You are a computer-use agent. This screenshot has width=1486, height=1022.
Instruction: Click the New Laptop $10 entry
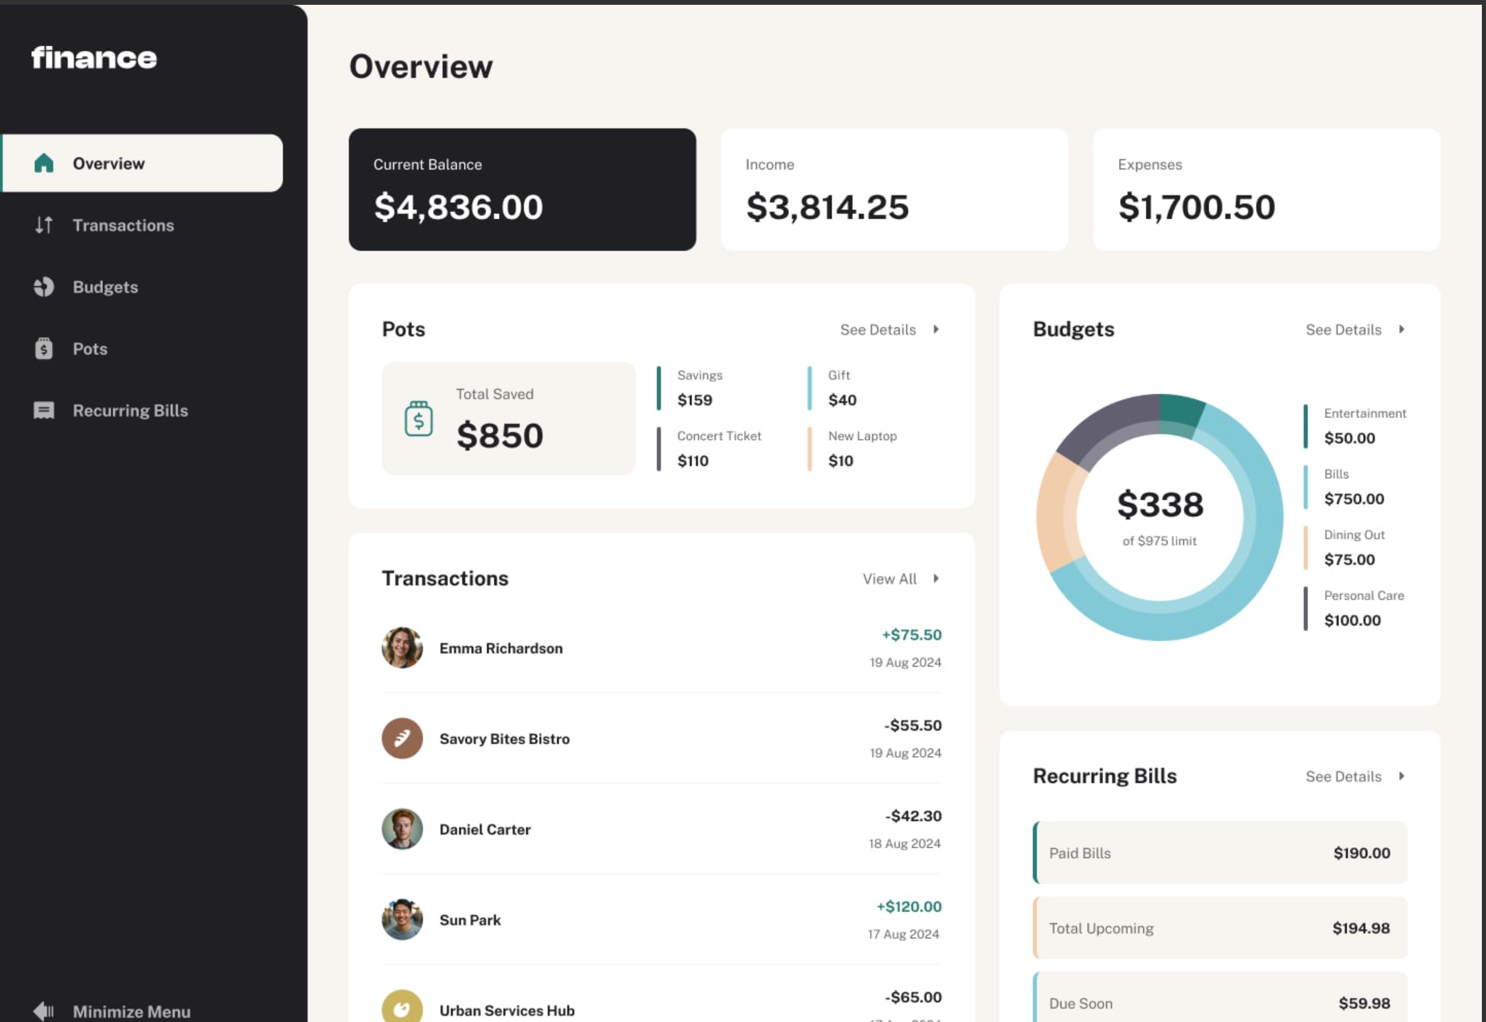pyautogui.click(x=853, y=449)
